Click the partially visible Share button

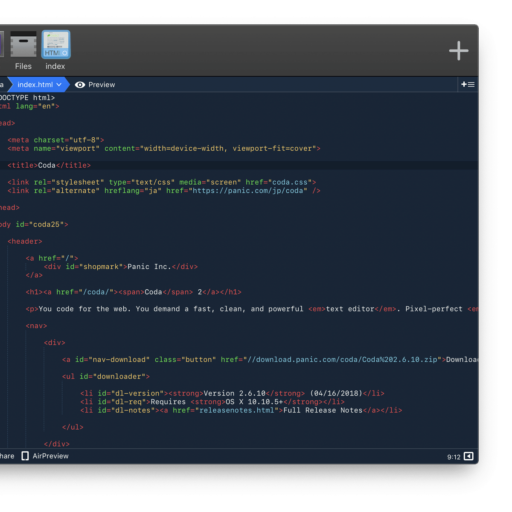(6, 456)
